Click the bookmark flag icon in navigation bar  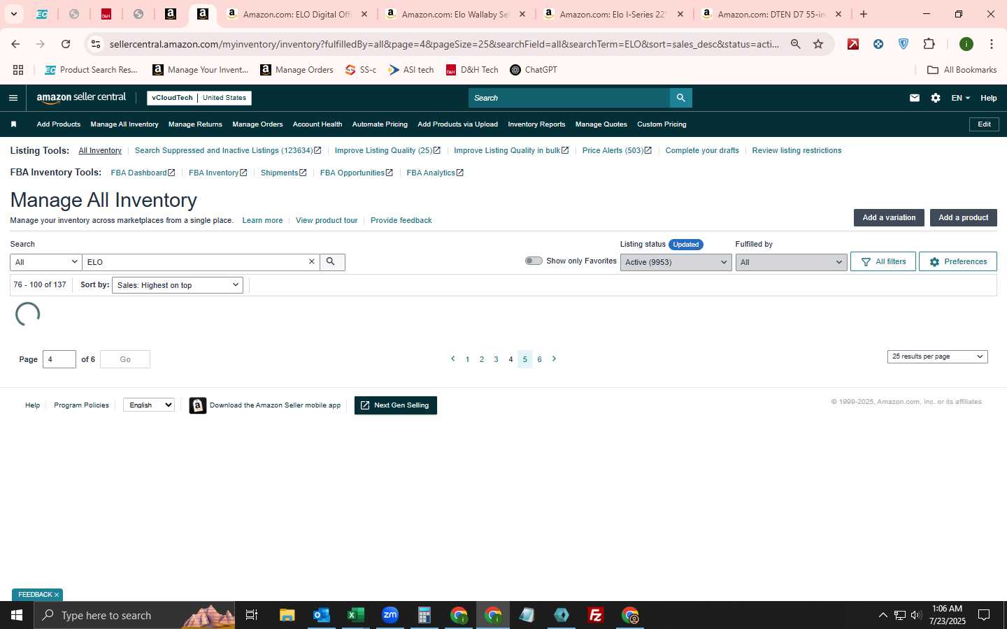(13, 124)
